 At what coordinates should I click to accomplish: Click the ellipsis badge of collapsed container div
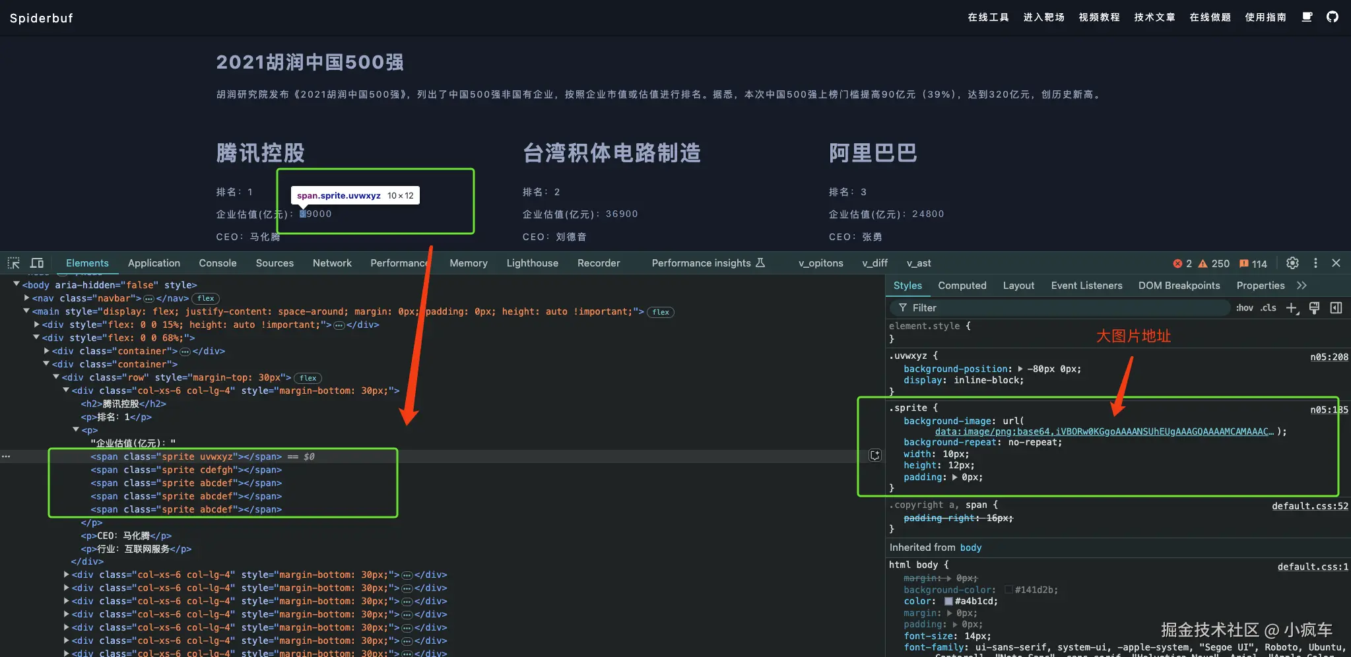(185, 352)
